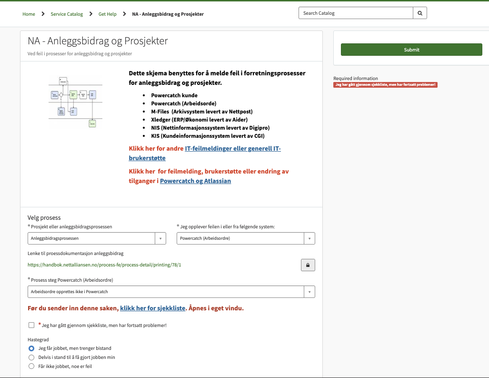
Task: Open the 'klikk her for sjekkliste' link
Action: click(x=152, y=308)
